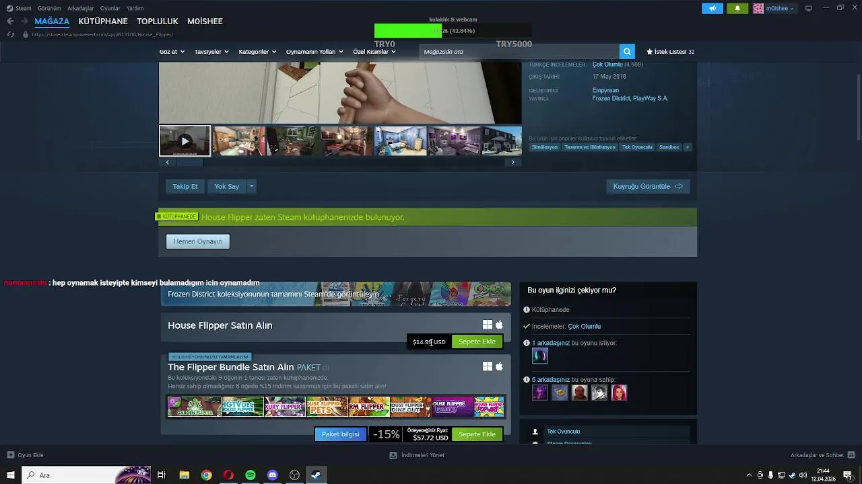862x484 pixels.
Task: Open Chrome from the taskbar
Action: click(206, 475)
